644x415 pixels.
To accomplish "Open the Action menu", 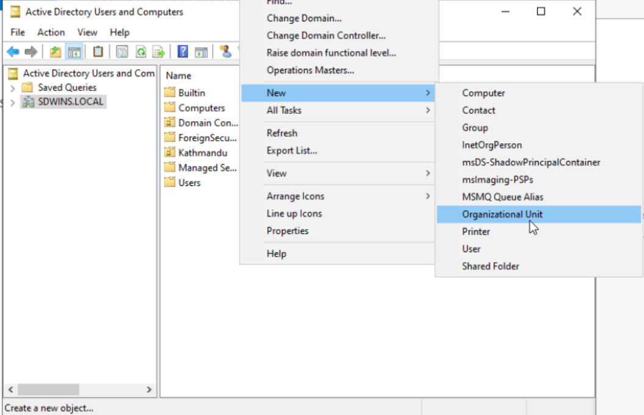I will 51,32.
